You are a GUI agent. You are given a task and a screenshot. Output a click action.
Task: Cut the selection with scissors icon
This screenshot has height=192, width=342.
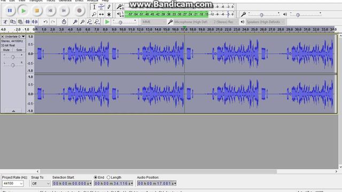[x=5, y=22]
